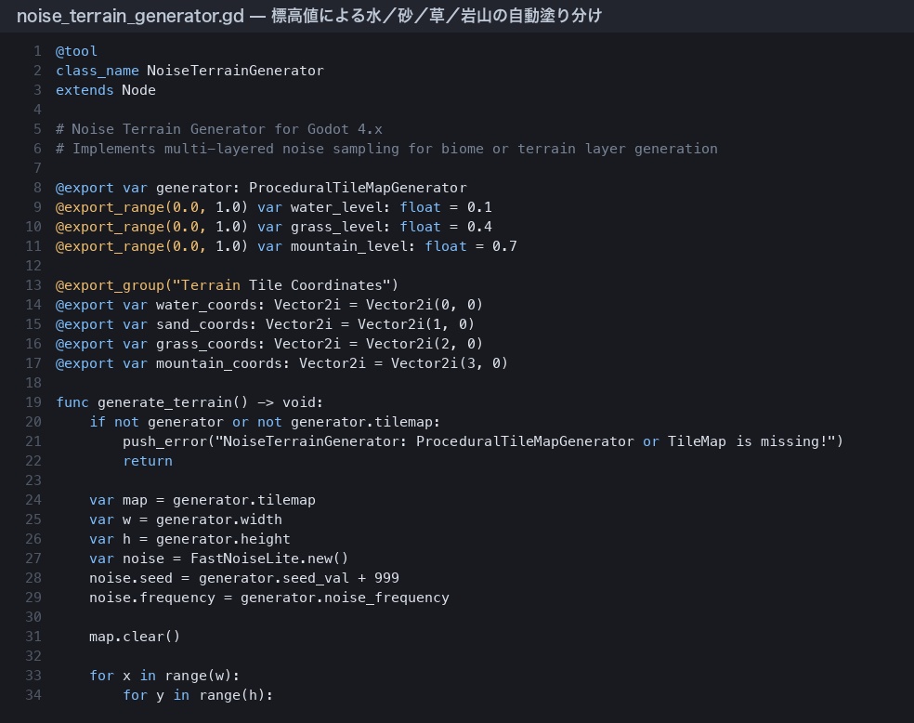Click the water_level variable declaration
The image size is (914, 723).
273,207
